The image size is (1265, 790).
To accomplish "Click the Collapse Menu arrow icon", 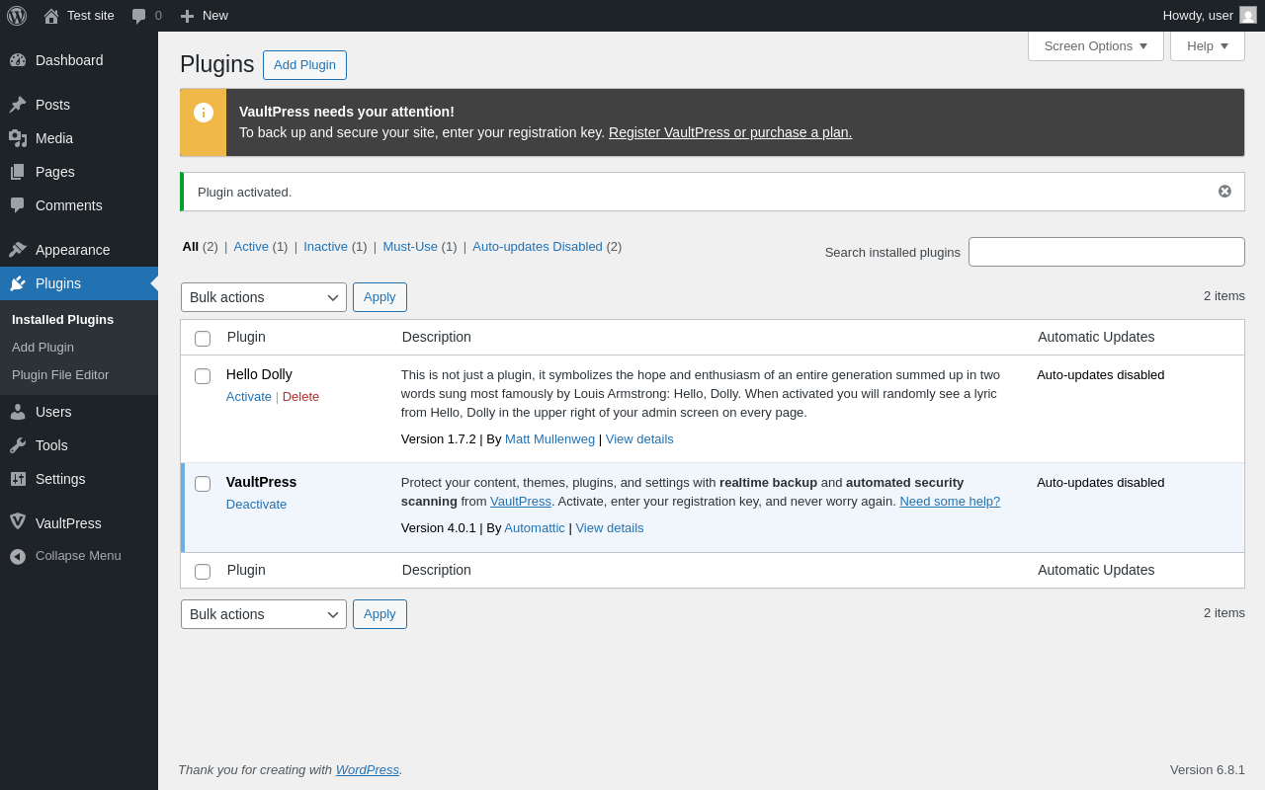I will pos(18,557).
